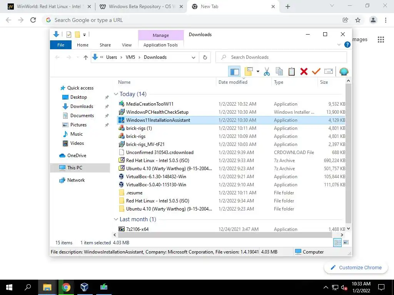Open the Application Tools tab
394x295 pixels.
(x=160, y=45)
